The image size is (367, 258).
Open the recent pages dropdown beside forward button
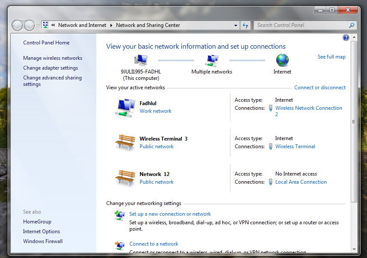pos(38,25)
